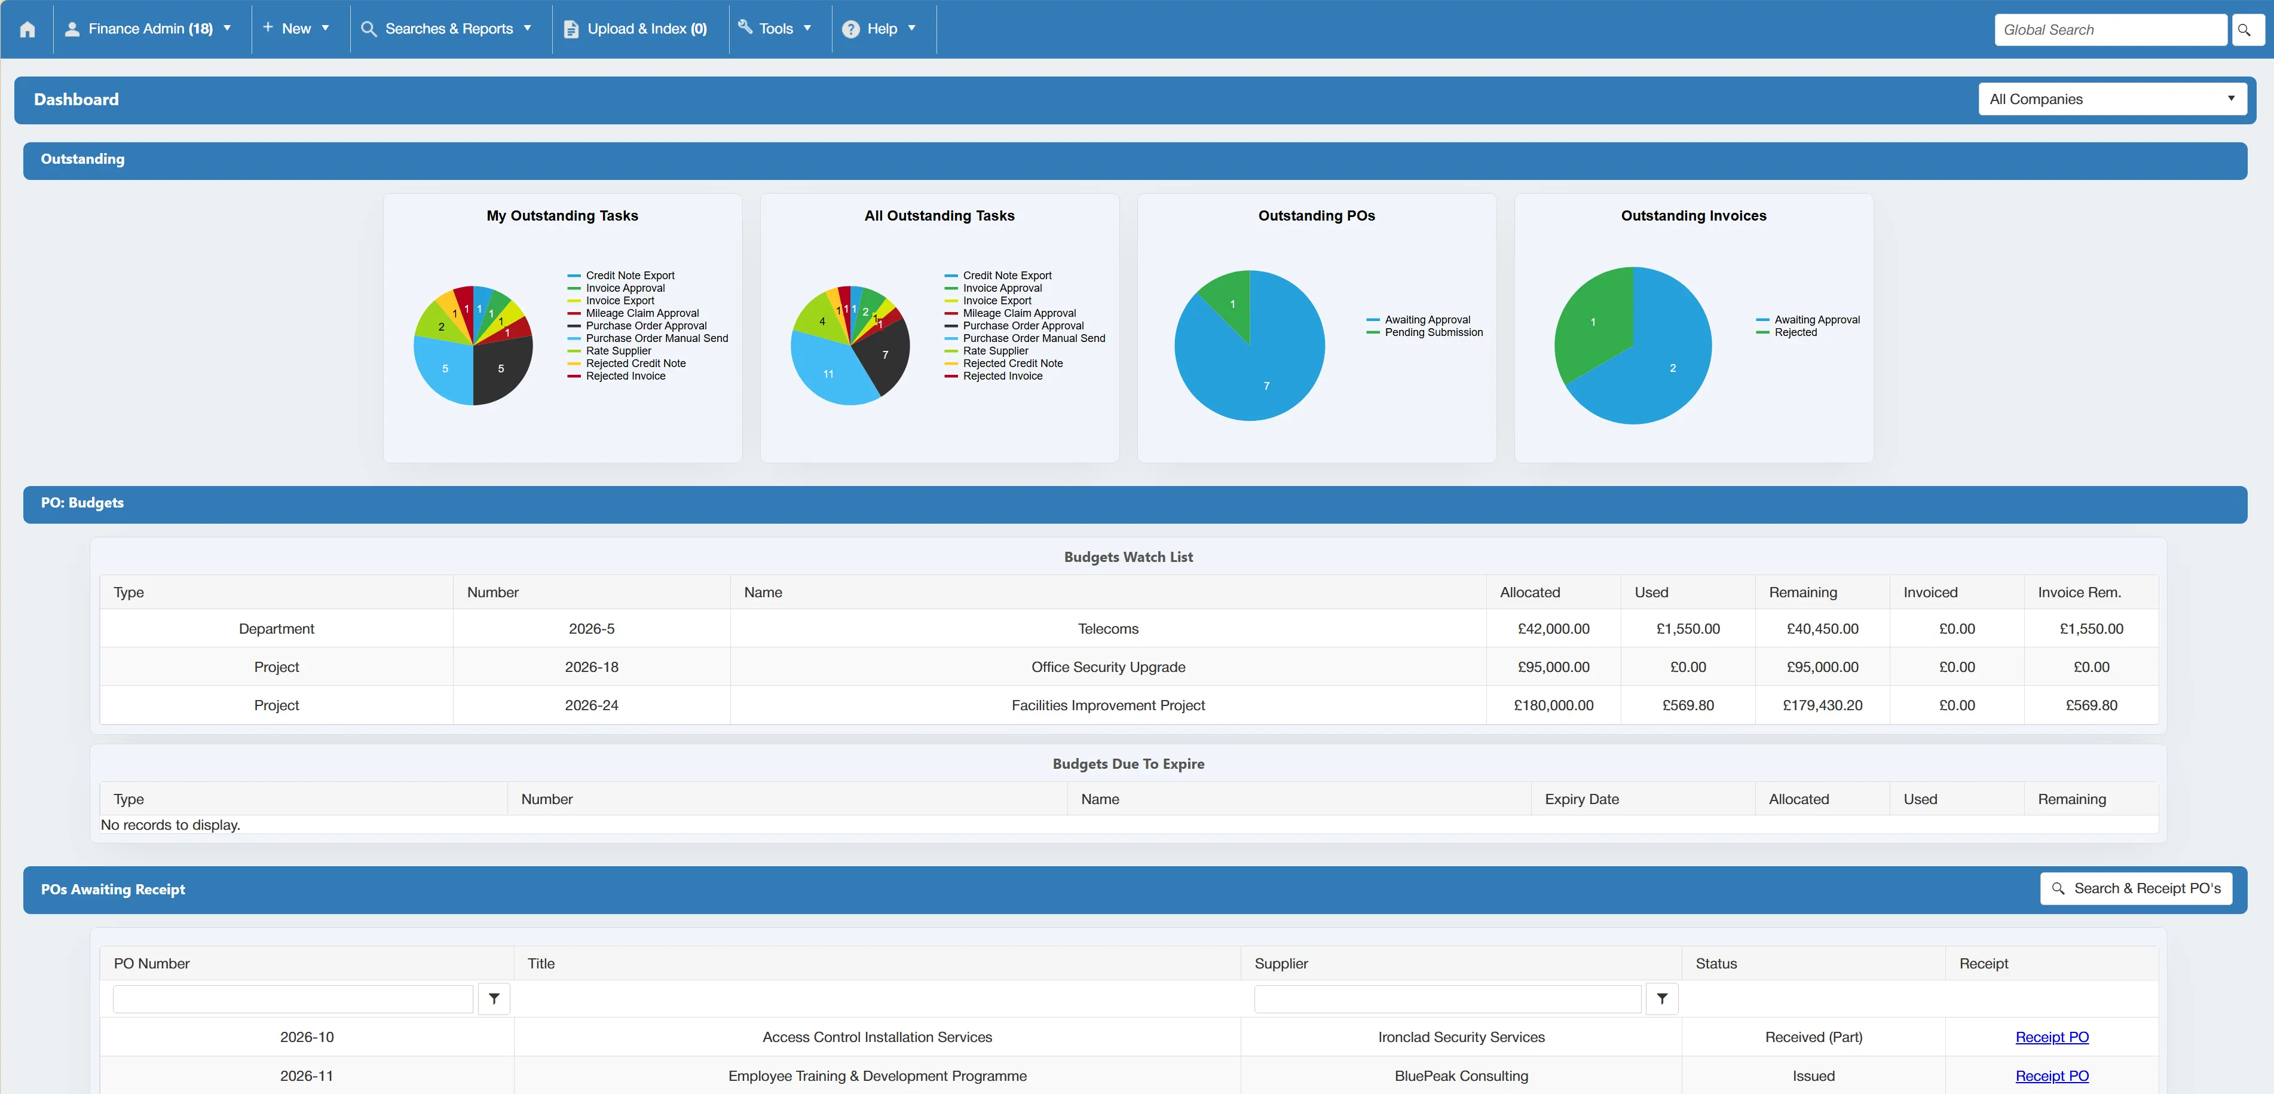Click Rejected legend in Outstanding Invoices

(x=1787, y=332)
